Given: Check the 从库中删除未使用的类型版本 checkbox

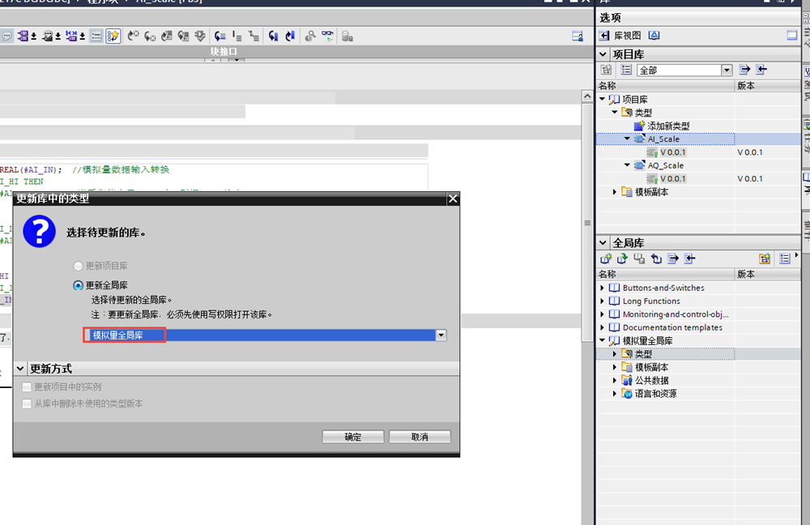Looking at the screenshot, I should 27,403.
